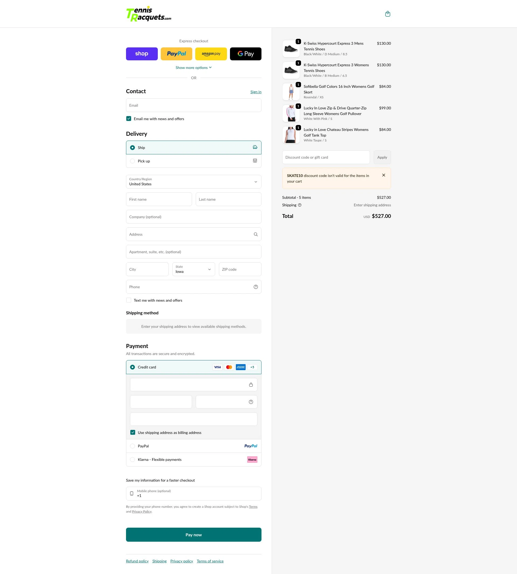Screen dimensions: 517x574
Task: Open the State dropdown showing Iowa
Action: coord(193,269)
